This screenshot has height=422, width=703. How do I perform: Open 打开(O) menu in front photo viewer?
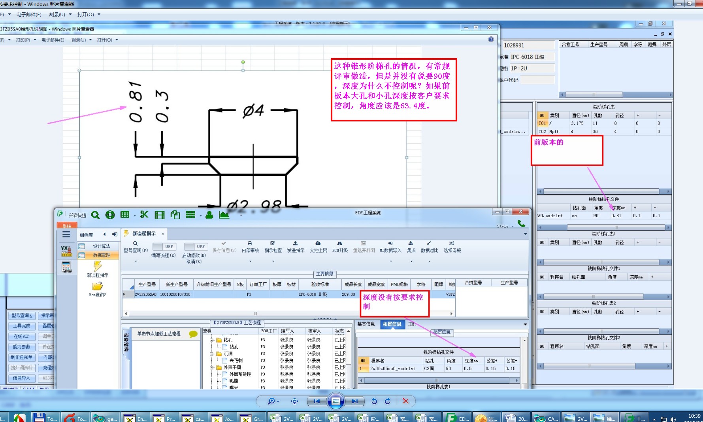pyautogui.click(x=107, y=40)
